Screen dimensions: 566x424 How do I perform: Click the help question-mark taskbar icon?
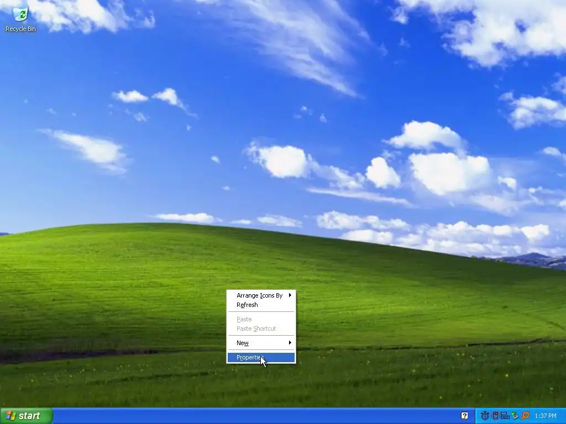[x=464, y=416]
